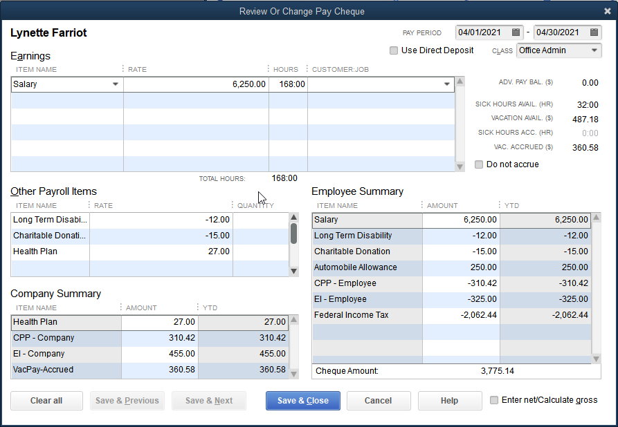
Task: Select the Salary rate field 6,250.00
Action: pyautogui.click(x=197, y=84)
